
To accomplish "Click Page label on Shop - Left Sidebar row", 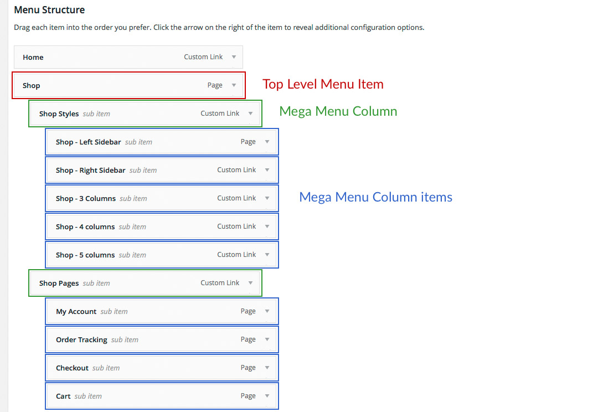I will click(x=248, y=142).
